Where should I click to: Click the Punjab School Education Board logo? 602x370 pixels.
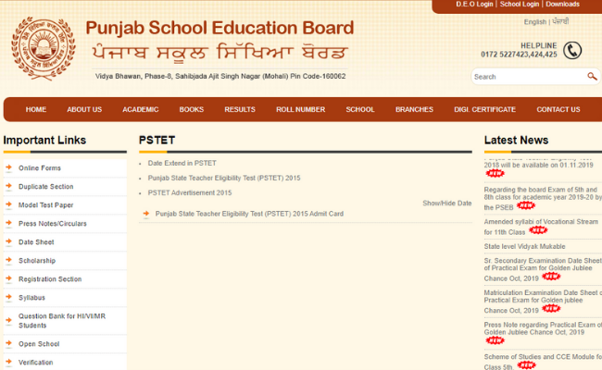44,46
